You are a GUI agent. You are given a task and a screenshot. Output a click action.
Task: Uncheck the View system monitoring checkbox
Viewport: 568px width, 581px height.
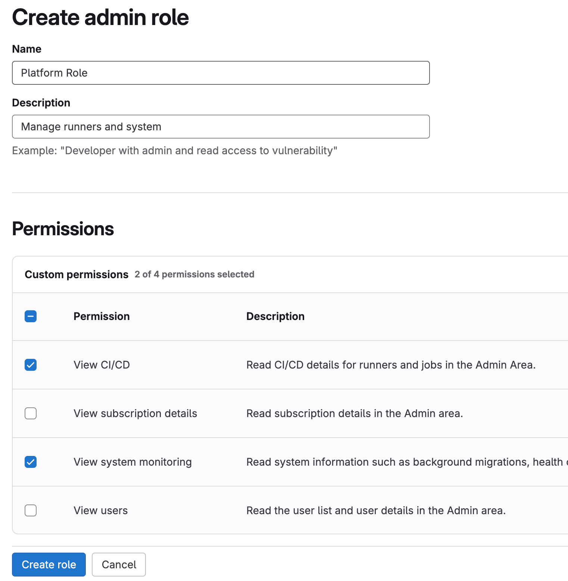(x=31, y=462)
